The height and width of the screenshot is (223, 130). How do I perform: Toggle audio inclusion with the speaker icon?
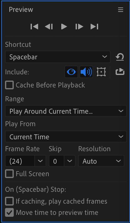[86, 72]
